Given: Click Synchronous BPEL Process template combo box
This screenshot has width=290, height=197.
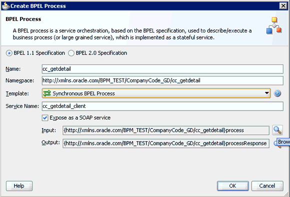Looking at the screenshot, I should tap(156, 93).
